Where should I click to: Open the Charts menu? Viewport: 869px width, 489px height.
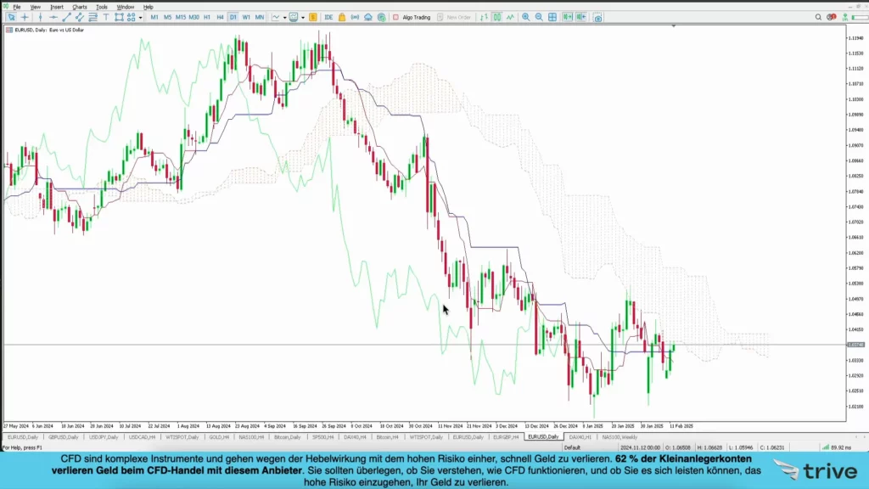pyautogui.click(x=79, y=7)
